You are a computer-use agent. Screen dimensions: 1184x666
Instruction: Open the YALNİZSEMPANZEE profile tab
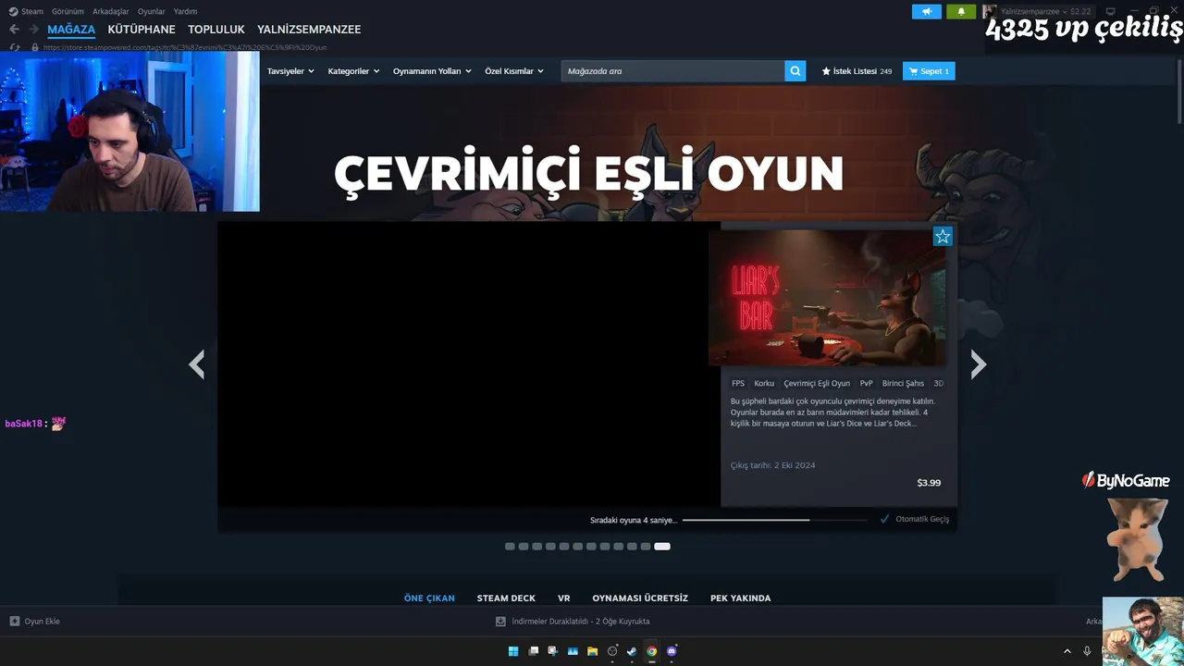tap(309, 30)
